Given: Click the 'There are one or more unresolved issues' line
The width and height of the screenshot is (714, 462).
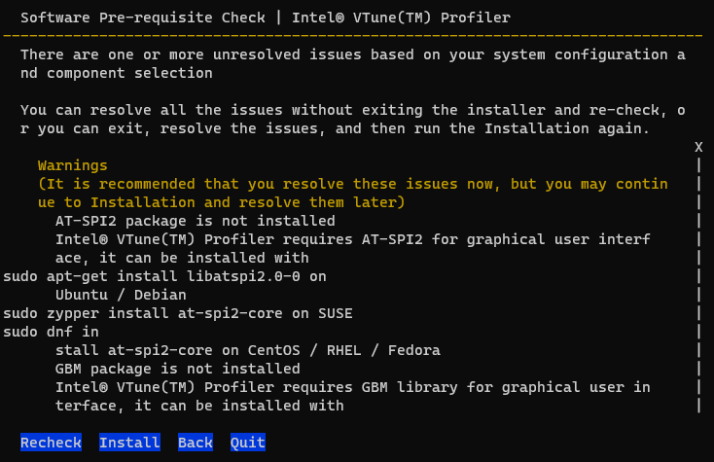Looking at the screenshot, I should pyautogui.click(x=352, y=55).
